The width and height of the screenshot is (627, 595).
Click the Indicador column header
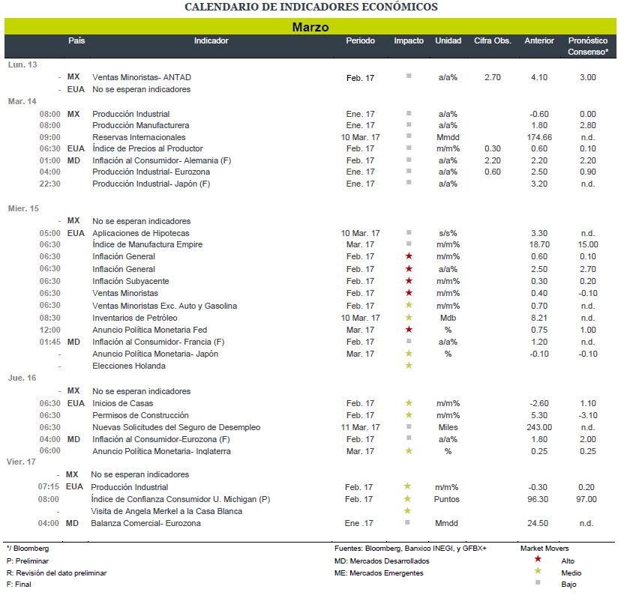tap(211, 40)
